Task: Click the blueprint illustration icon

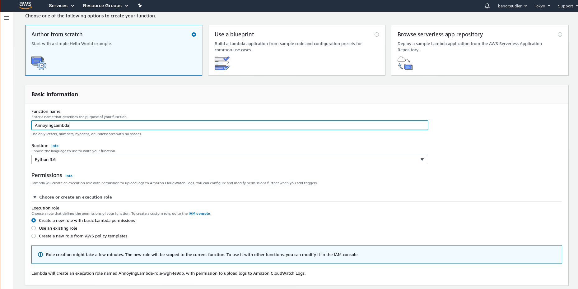Action: 222,63
